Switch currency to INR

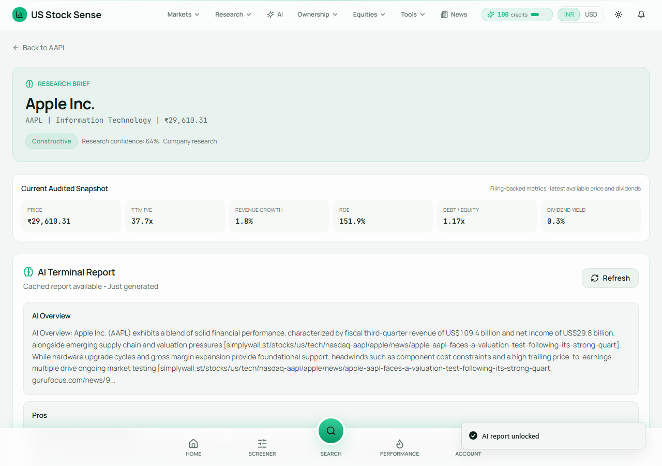coord(569,14)
